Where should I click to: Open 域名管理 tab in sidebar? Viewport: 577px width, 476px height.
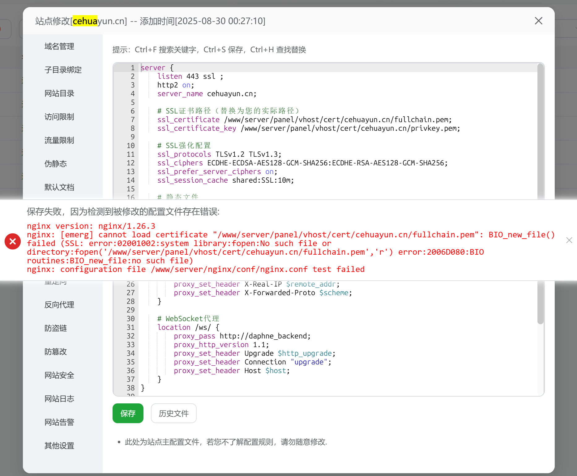(59, 46)
